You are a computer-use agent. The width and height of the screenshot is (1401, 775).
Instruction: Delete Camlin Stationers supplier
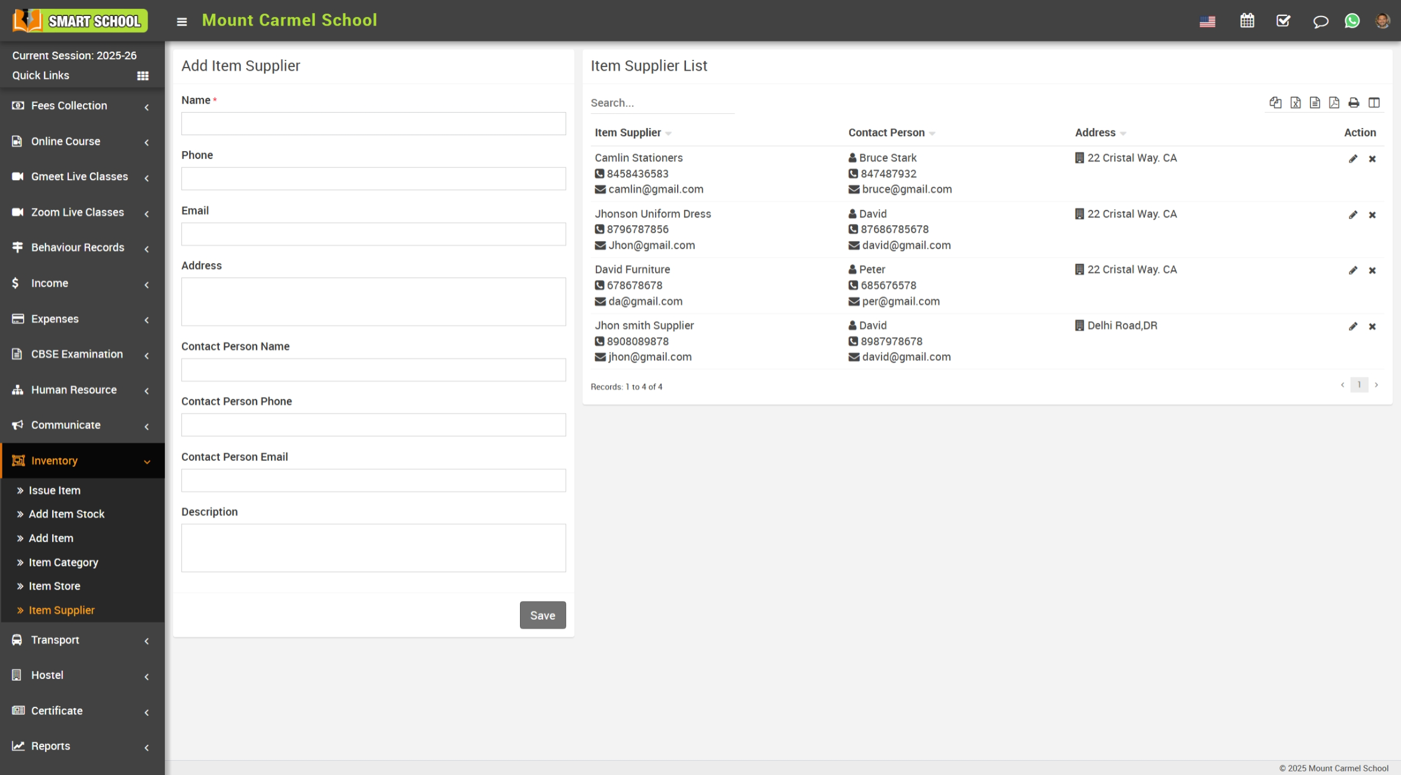tap(1372, 159)
